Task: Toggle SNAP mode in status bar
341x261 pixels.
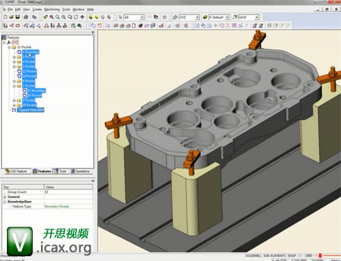Action: point(291,256)
